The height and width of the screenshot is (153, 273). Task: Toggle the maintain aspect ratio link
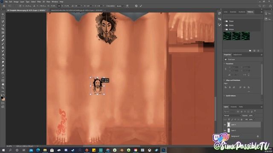(59, 6)
